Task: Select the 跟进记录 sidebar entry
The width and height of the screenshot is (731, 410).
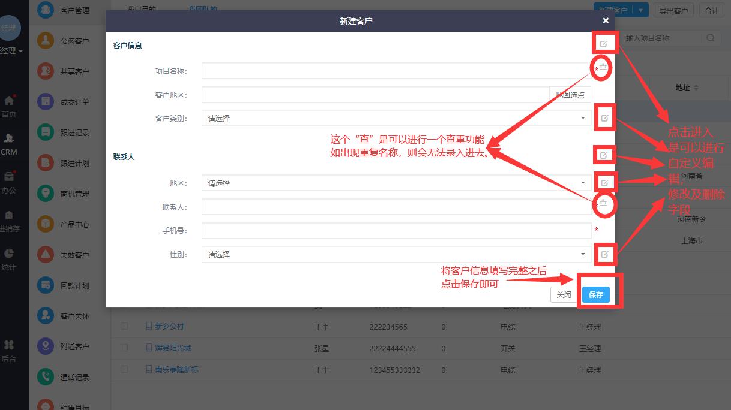Action: 64,132
